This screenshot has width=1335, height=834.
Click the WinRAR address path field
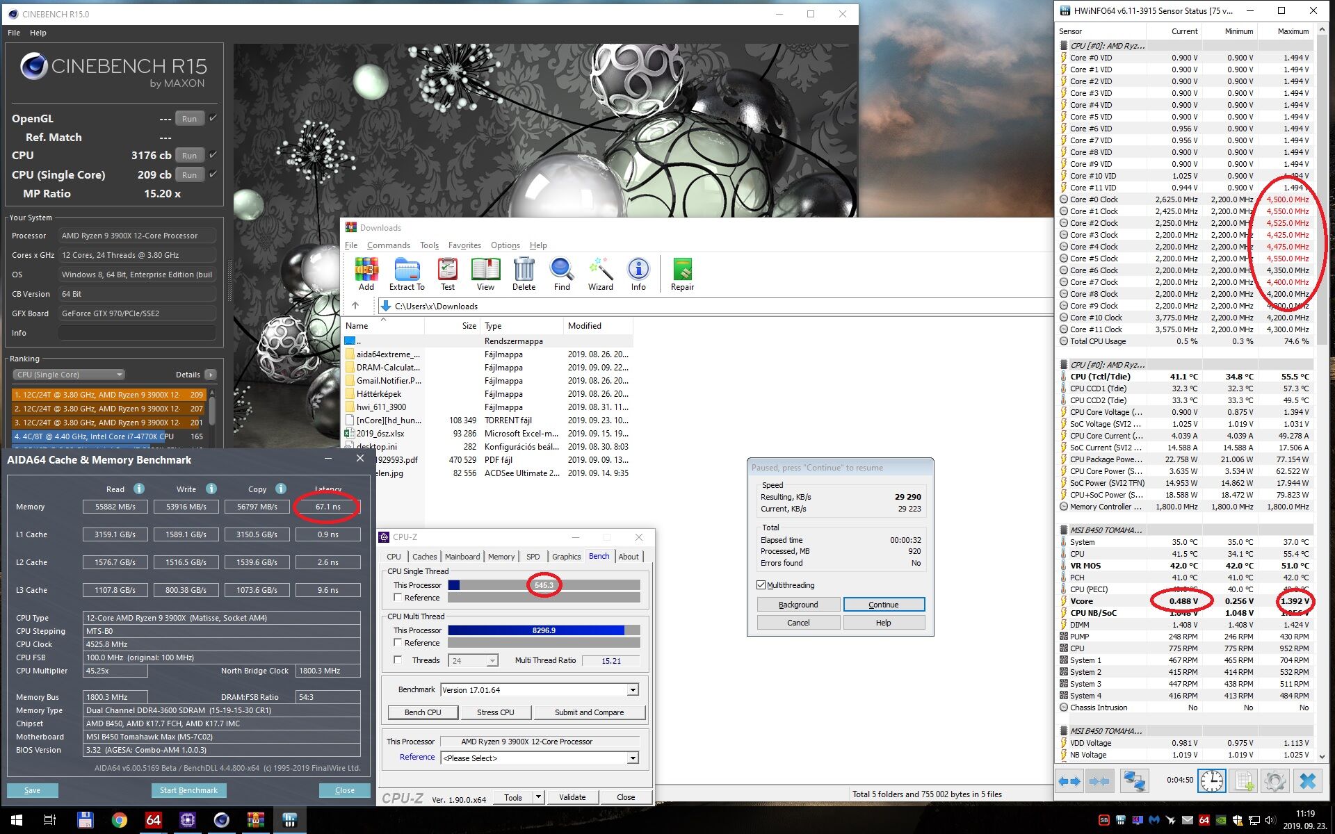716,306
